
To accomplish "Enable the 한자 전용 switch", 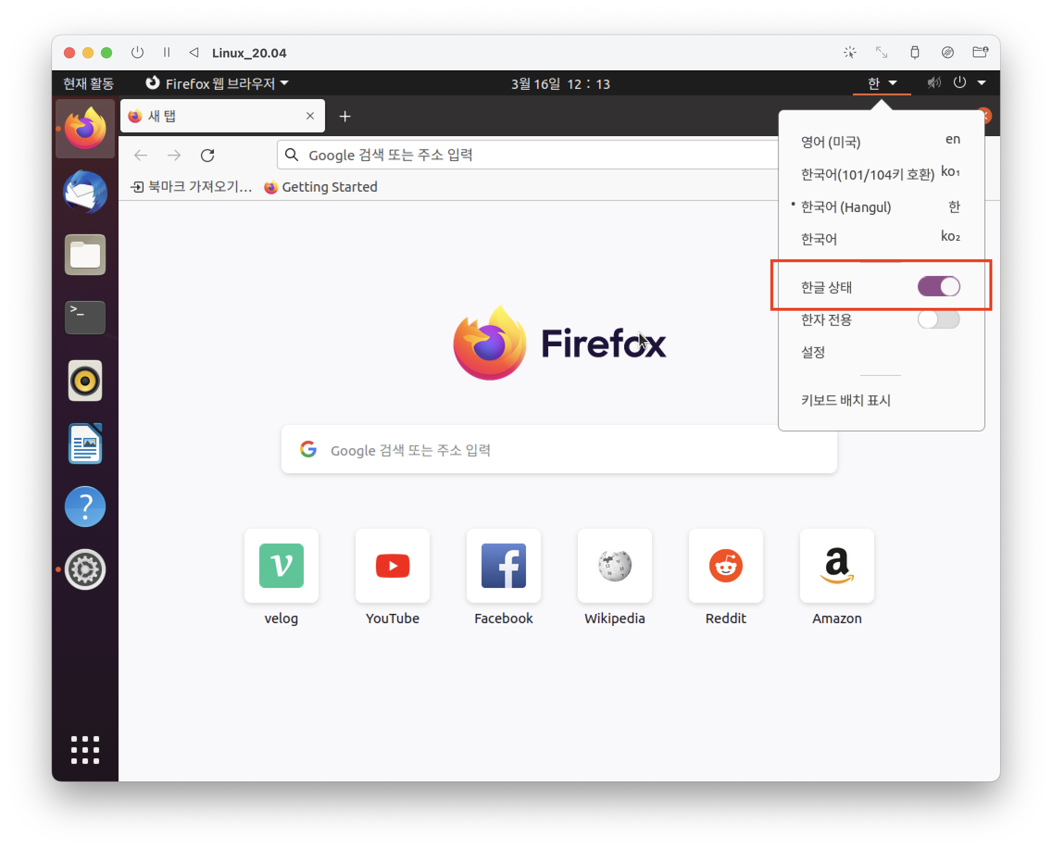I will click(938, 319).
